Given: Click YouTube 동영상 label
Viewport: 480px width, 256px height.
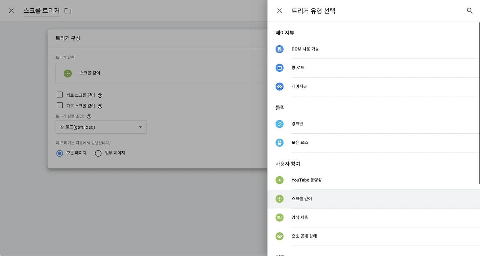Looking at the screenshot, I should click(x=307, y=180).
